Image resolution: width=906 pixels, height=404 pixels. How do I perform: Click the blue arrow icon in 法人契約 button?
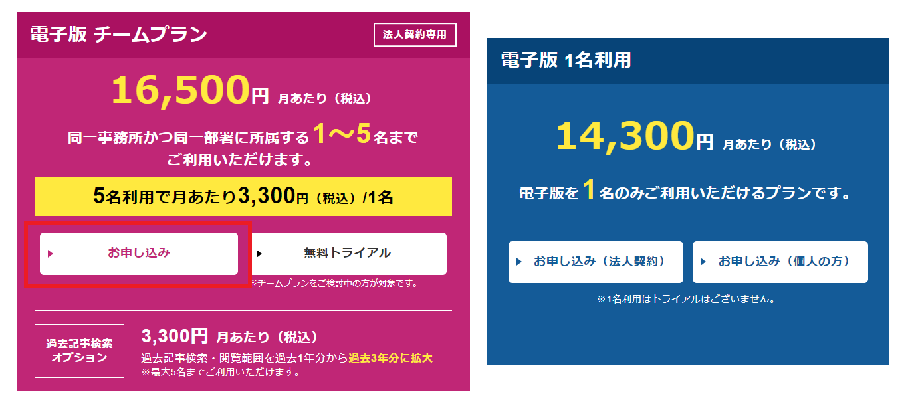519,262
